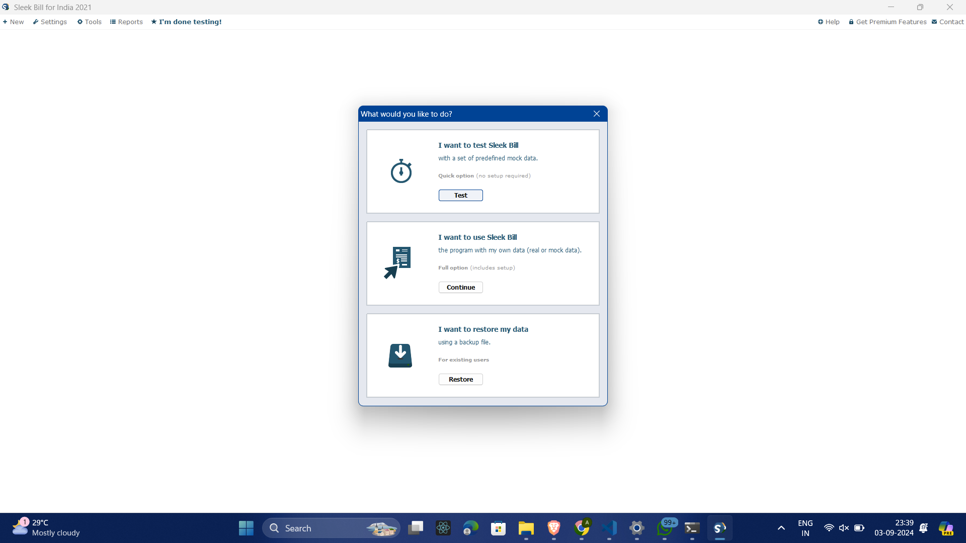This screenshot has width=966, height=543.
Task: Open the Tools menu
Action: click(x=90, y=22)
